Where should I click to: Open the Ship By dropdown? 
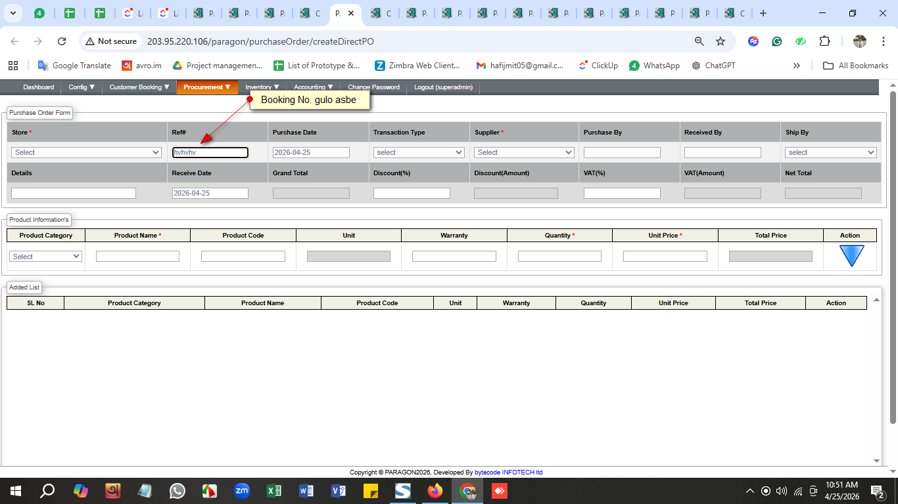coord(830,152)
